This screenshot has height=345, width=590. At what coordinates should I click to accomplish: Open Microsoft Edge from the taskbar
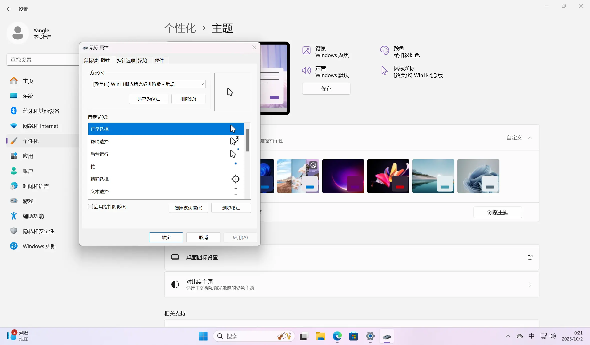[337, 336]
